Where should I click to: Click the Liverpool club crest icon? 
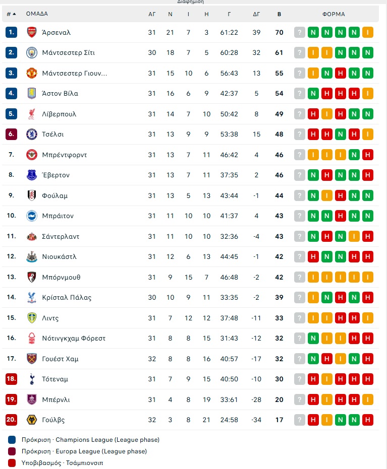tap(32, 114)
